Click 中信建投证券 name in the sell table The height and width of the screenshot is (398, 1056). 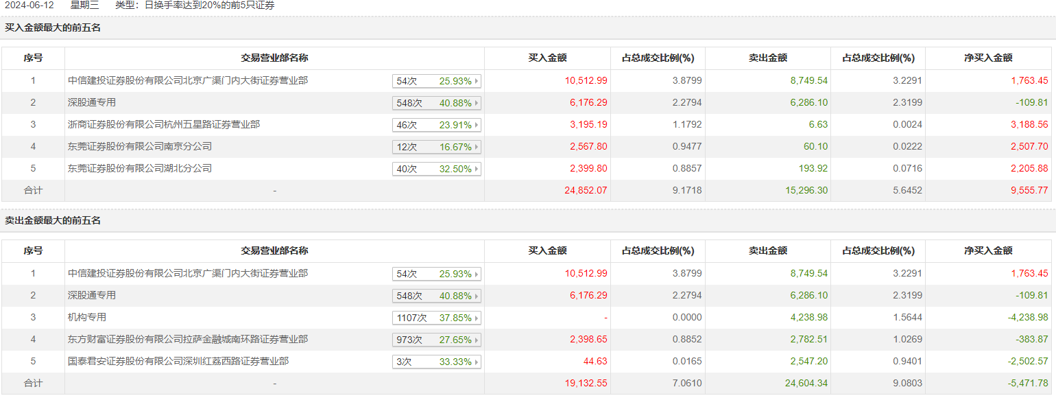[188, 274]
